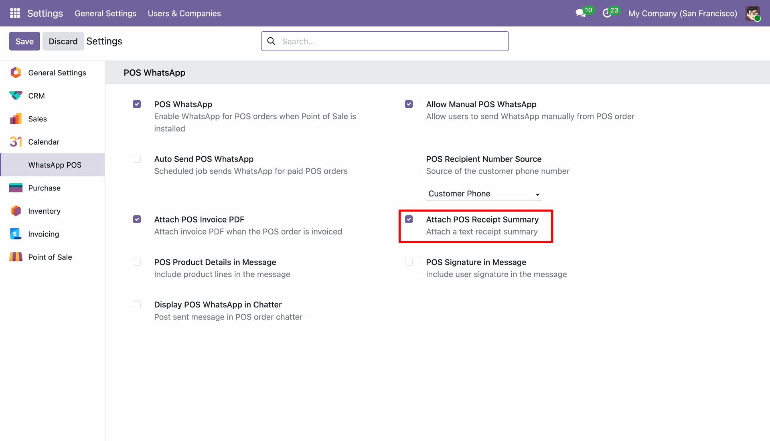Focus the settings Search field

[385, 41]
